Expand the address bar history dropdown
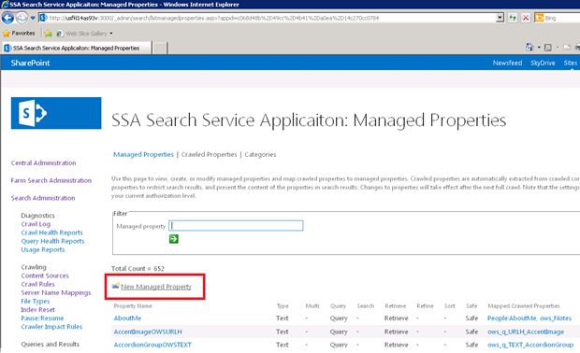The height and width of the screenshot is (353, 580). 500,18
